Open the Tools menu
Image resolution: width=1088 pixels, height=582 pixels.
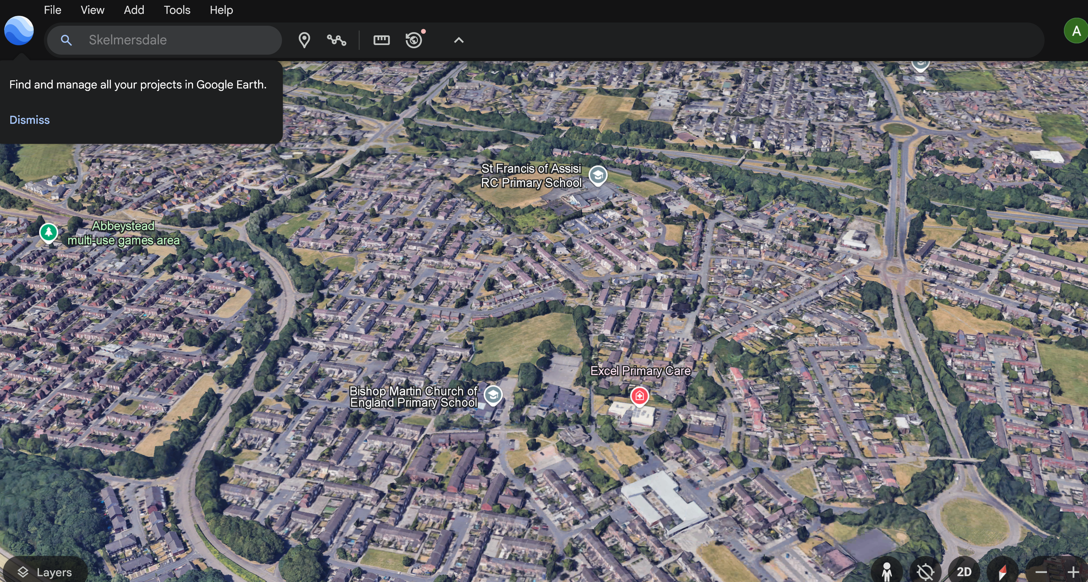(177, 10)
